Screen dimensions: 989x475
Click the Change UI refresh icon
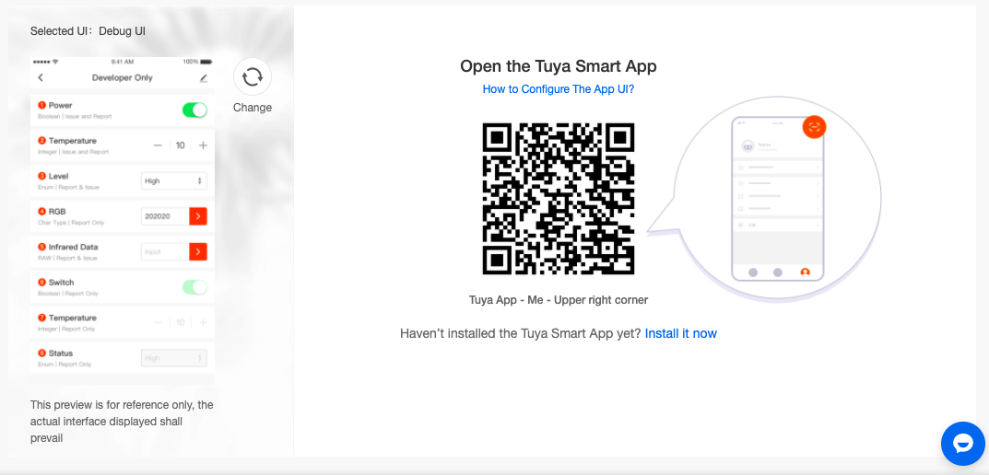pyautogui.click(x=253, y=76)
